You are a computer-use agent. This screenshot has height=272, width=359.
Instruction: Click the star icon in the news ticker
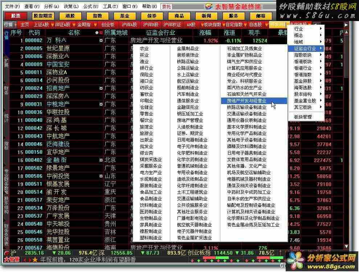[35, 260]
